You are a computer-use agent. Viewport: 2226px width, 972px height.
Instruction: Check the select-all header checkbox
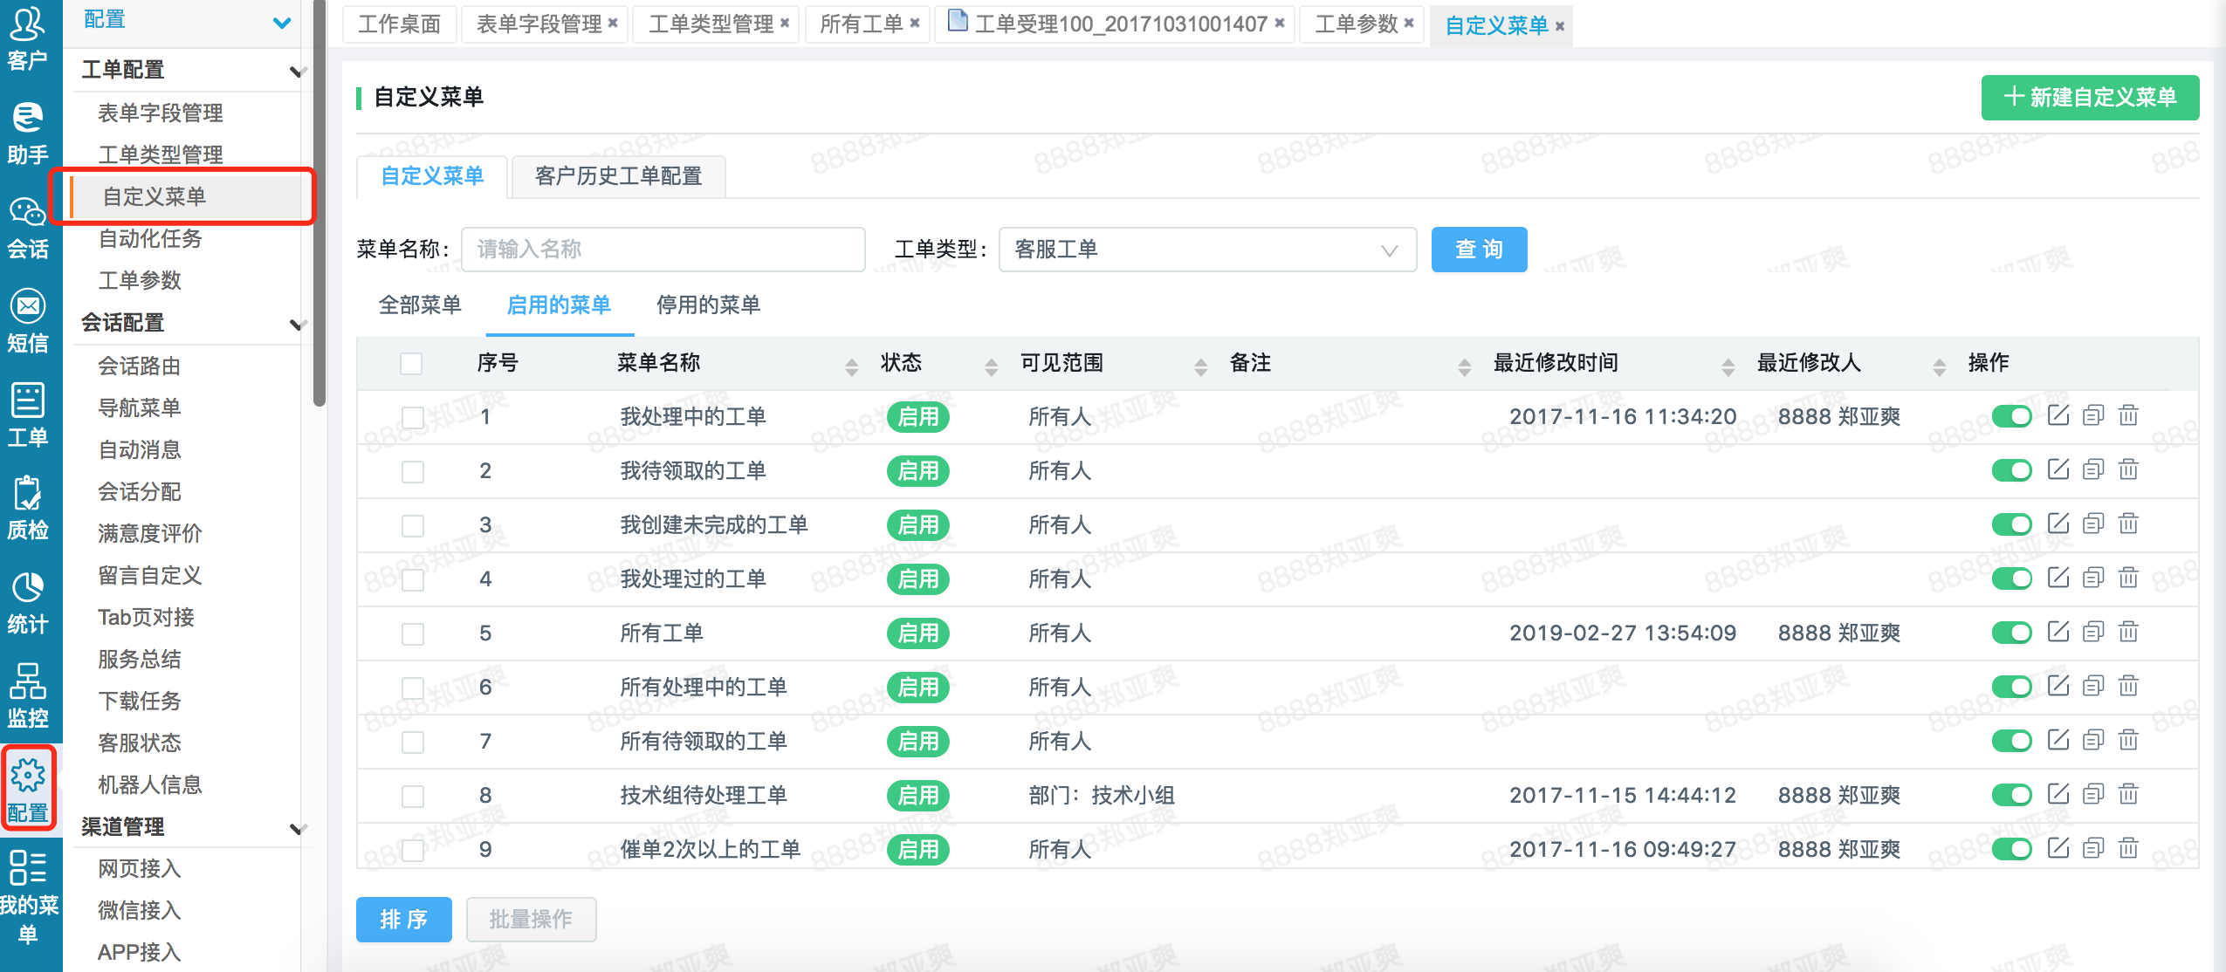411,363
